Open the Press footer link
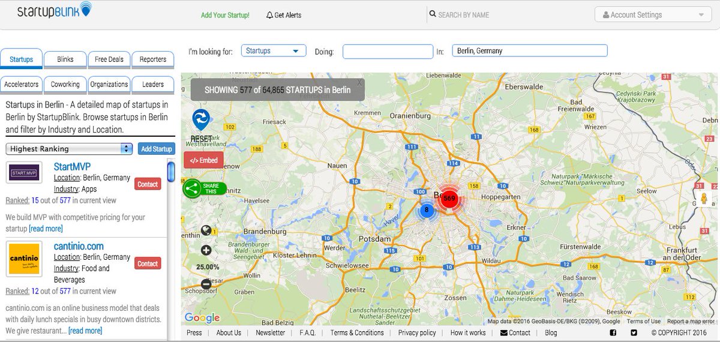The image size is (720, 342). [194, 332]
